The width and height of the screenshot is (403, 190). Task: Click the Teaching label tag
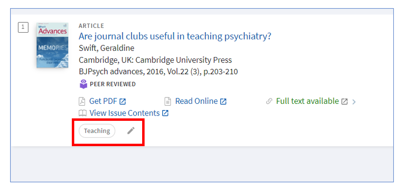click(x=97, y=131)
